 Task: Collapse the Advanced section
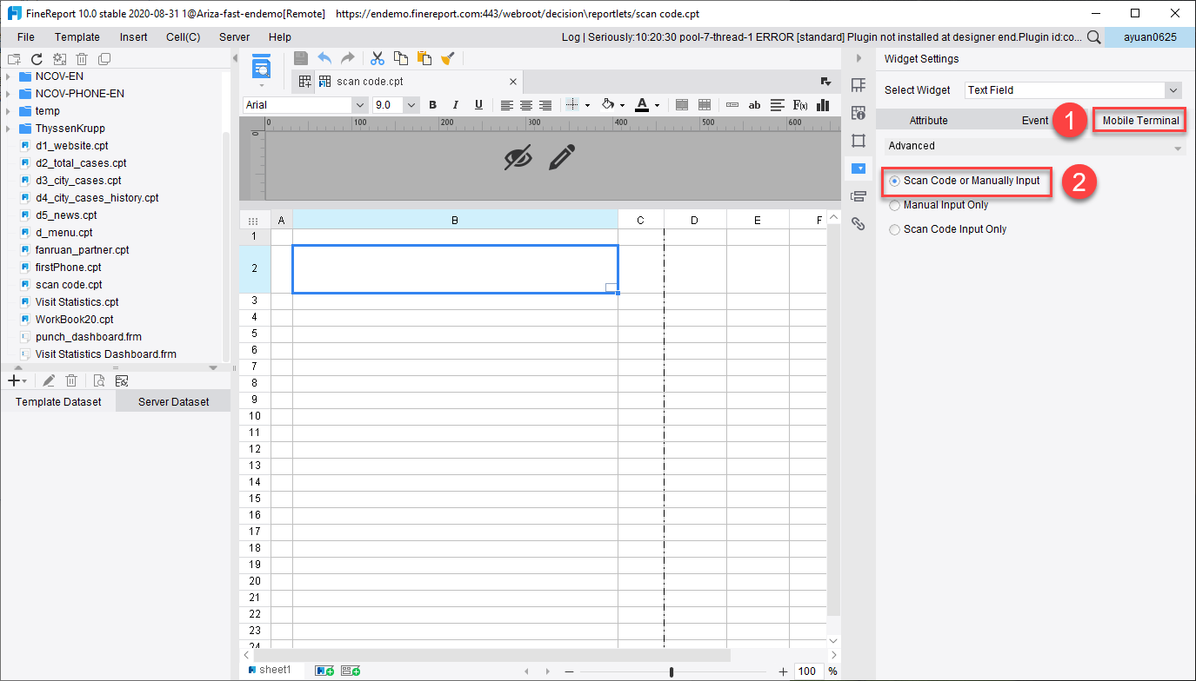tap(1179, 147)
